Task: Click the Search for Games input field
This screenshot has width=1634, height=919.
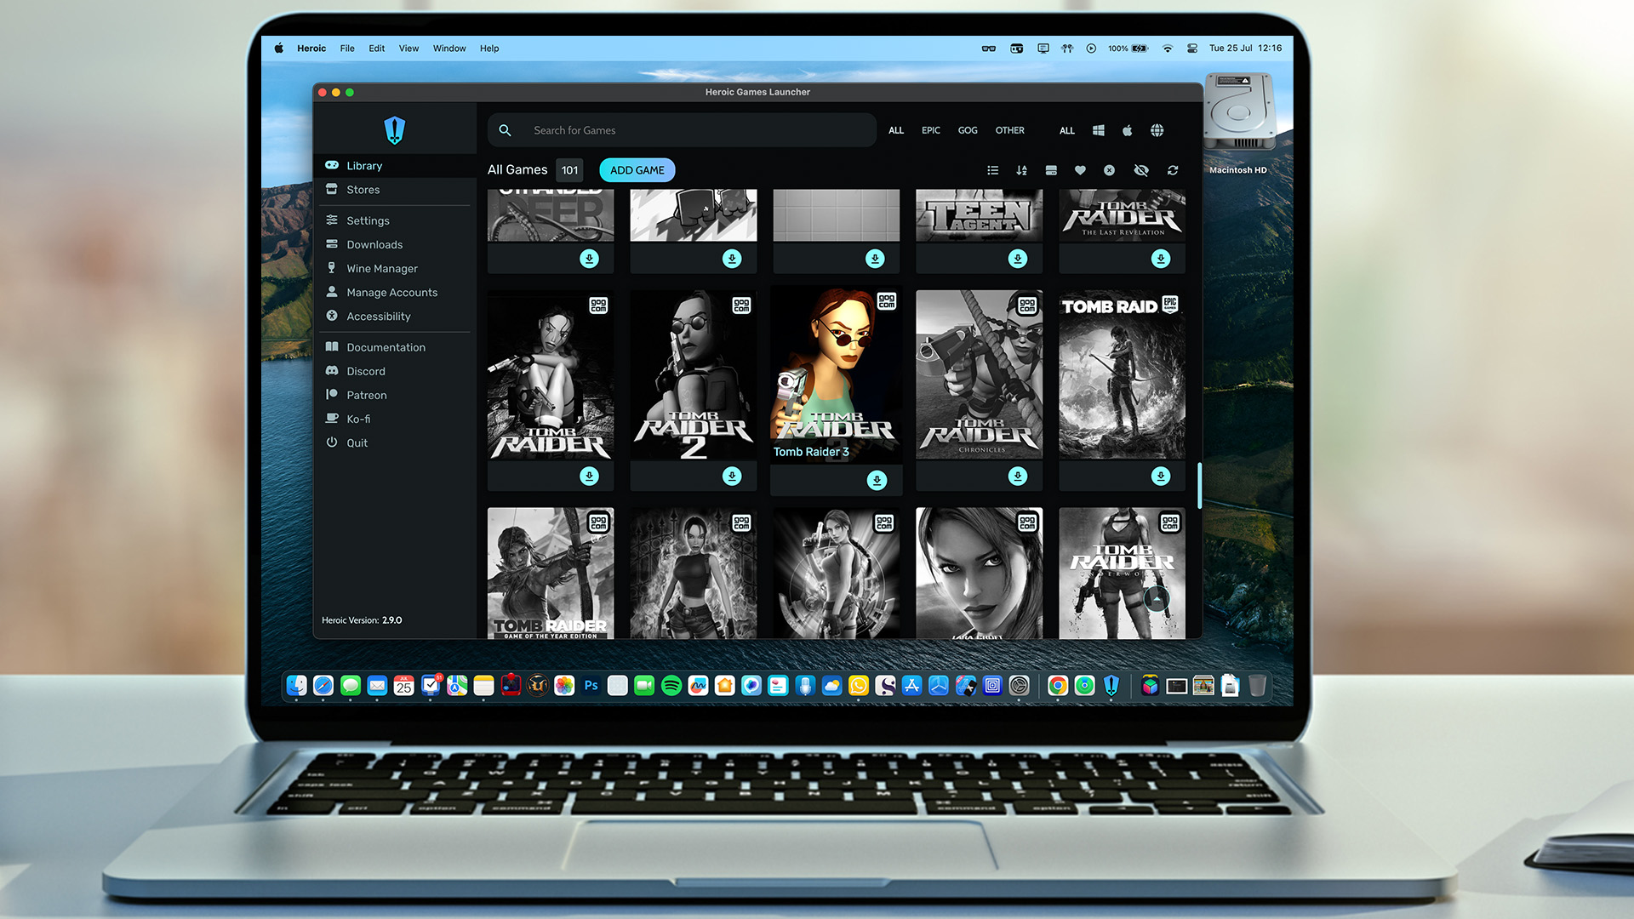Action: 681,129
